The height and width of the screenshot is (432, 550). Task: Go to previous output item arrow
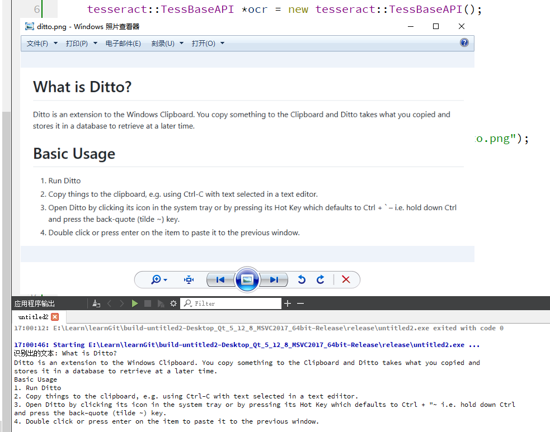coord(110,303)
